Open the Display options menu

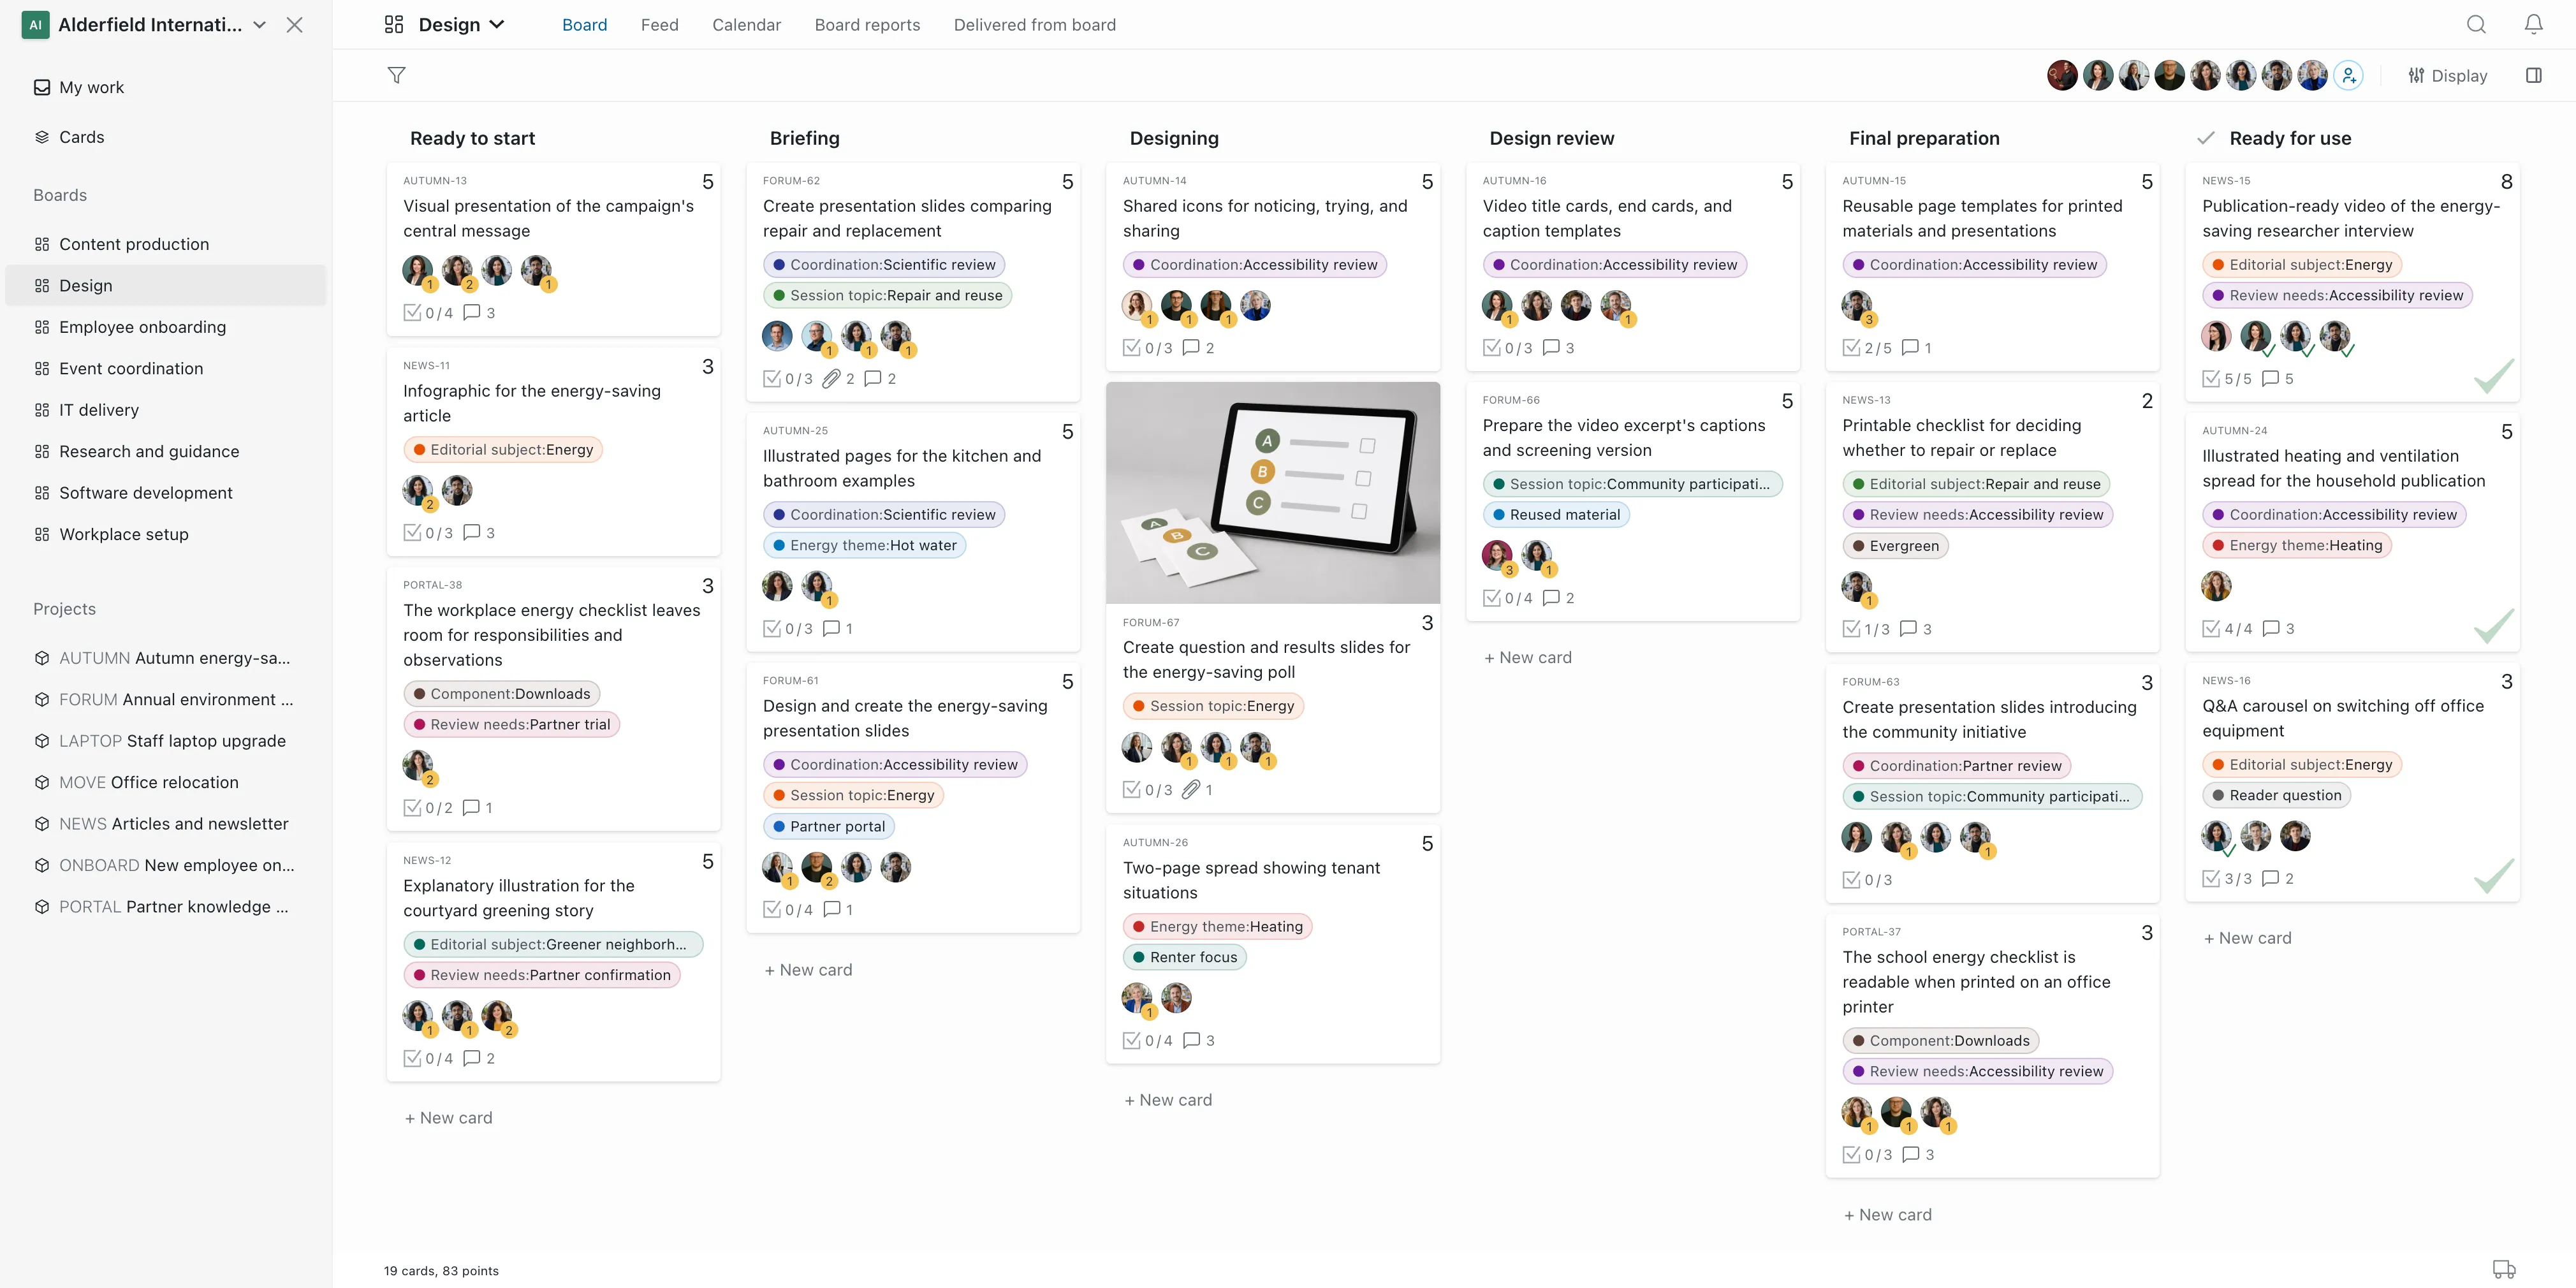(x=2447, y=75)
